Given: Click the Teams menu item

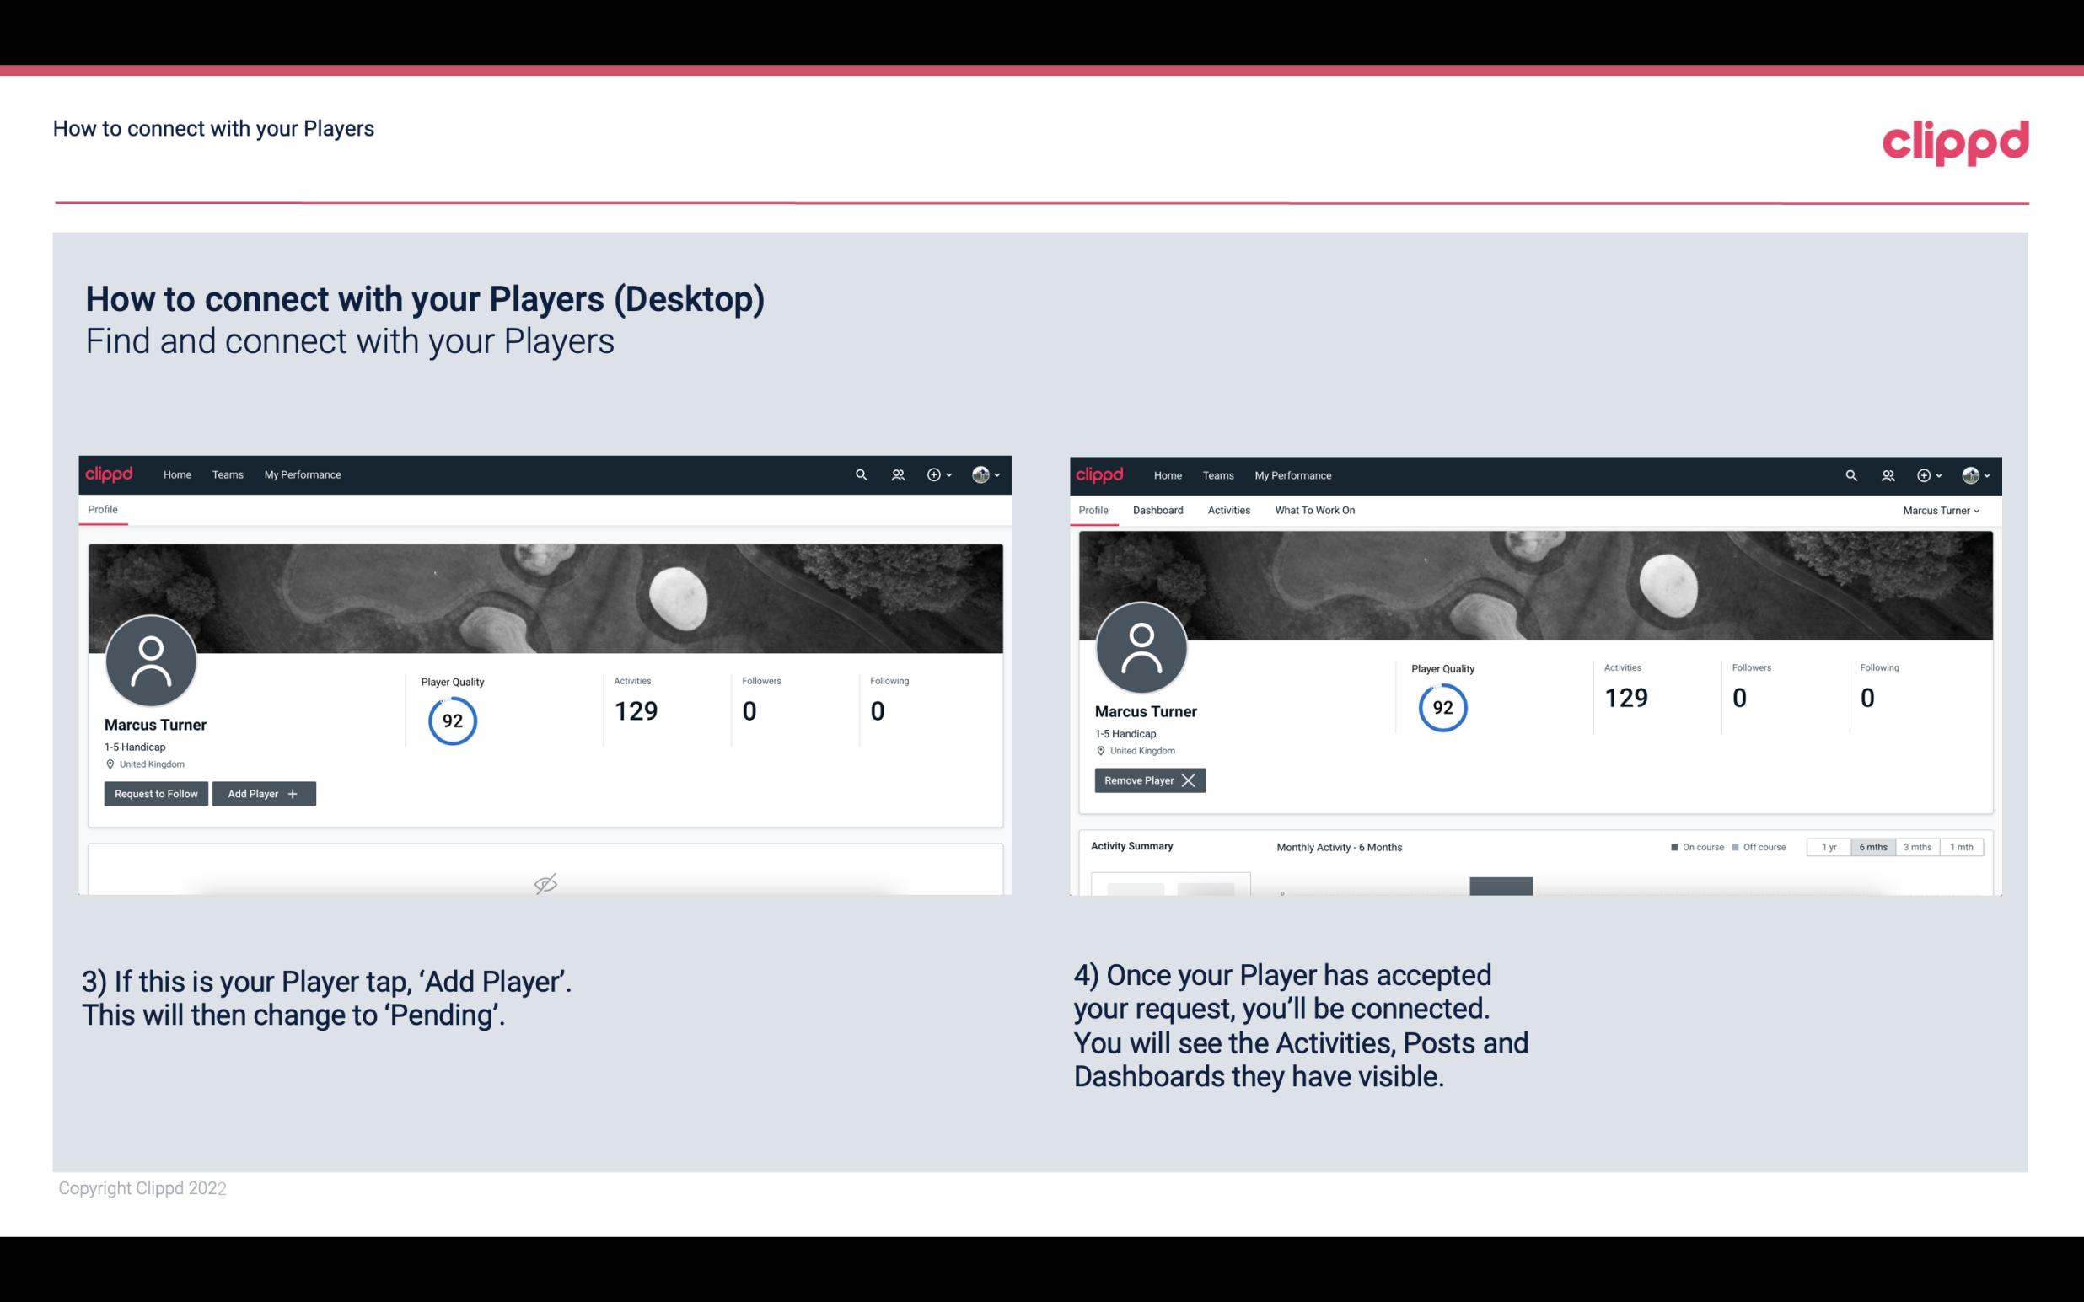Looking at the screenshot, I should [x=227, y=474].
